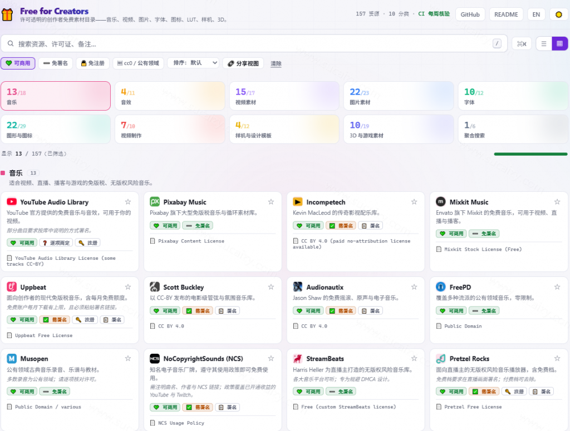Image resolution: width=570 pixels, height=431 pixels.
Task: Star the Audionautix card
Action: (x=414, y=287)
